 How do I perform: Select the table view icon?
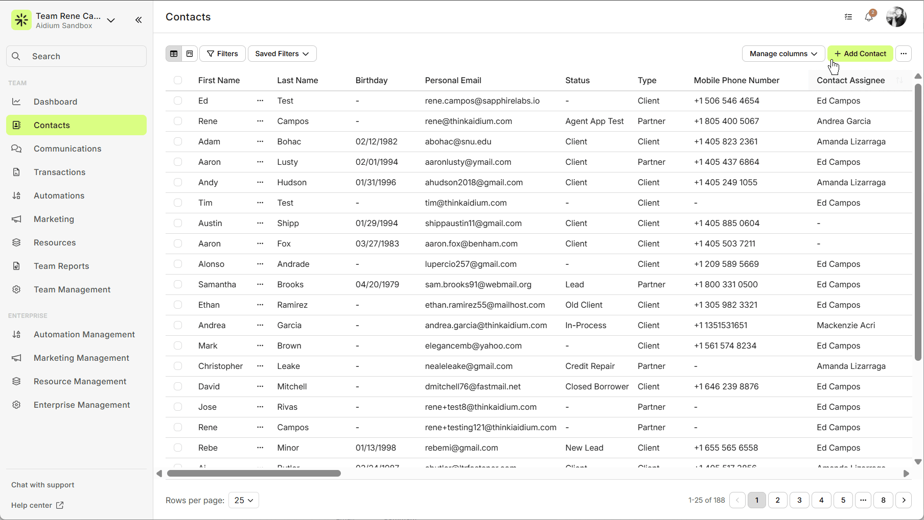[174, 53]
